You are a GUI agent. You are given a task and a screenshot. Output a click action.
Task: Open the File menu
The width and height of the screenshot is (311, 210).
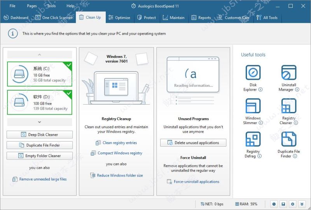12,6
